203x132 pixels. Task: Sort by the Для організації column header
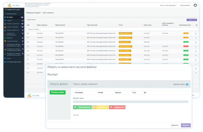(x=92, y=25)
